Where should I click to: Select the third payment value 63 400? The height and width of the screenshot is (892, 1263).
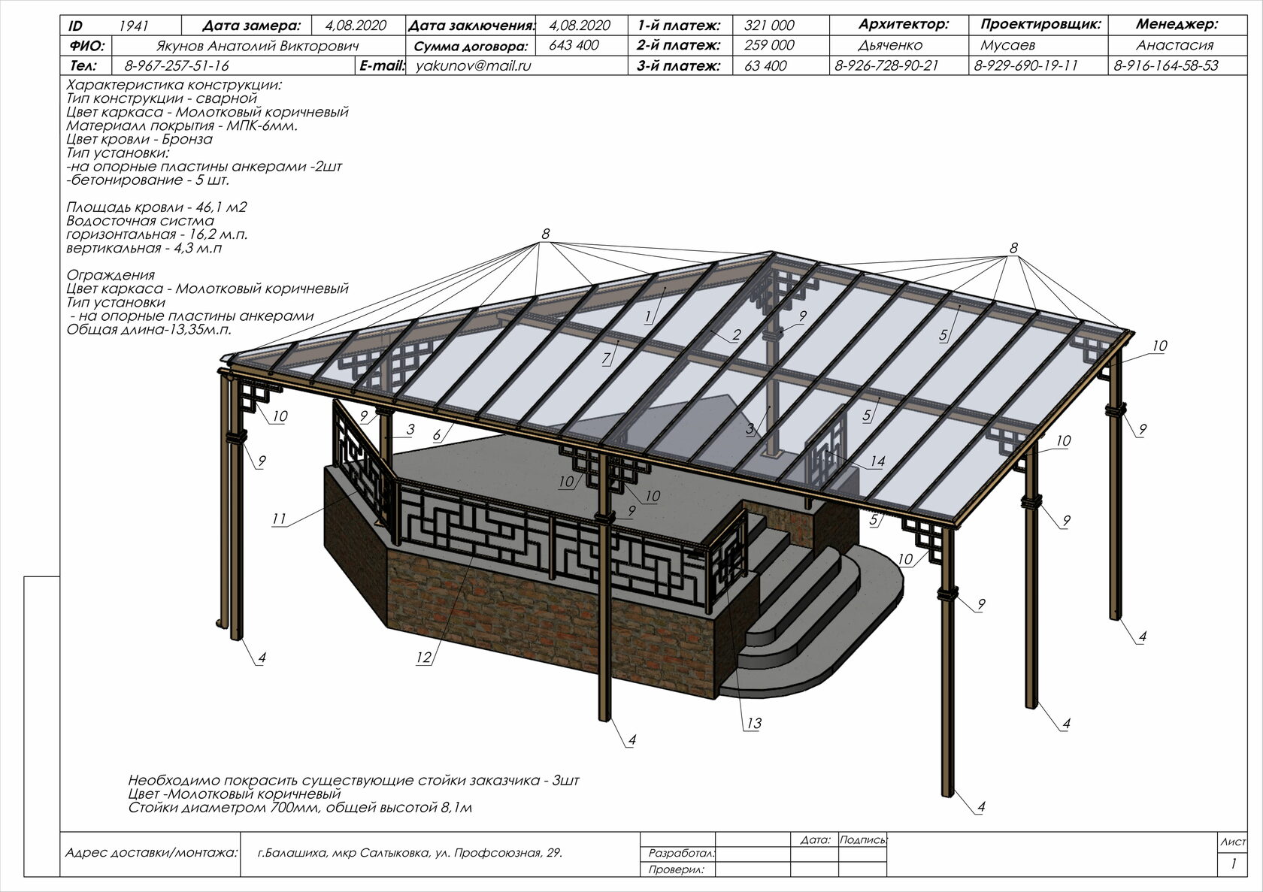tap(765, 66)
